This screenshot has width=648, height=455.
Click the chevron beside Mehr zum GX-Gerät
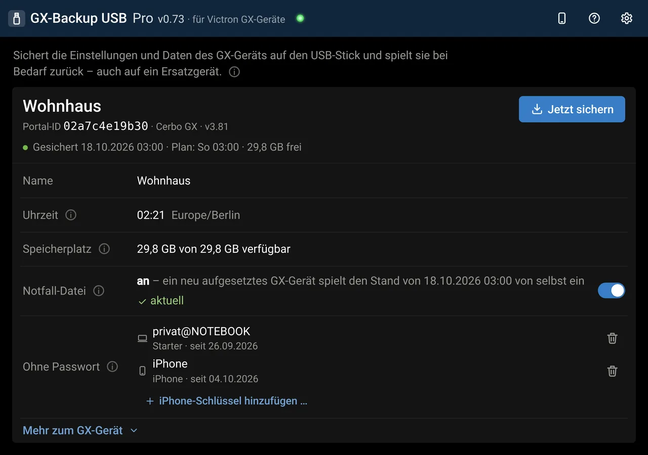(x=134, y=431)
